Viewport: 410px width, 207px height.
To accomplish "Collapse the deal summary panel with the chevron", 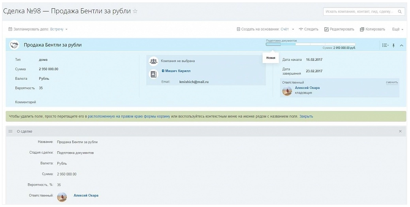I will (x=401, y=45).
